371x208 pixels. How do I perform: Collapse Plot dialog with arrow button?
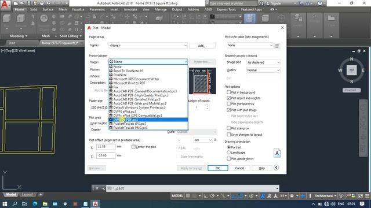[276, 168]
